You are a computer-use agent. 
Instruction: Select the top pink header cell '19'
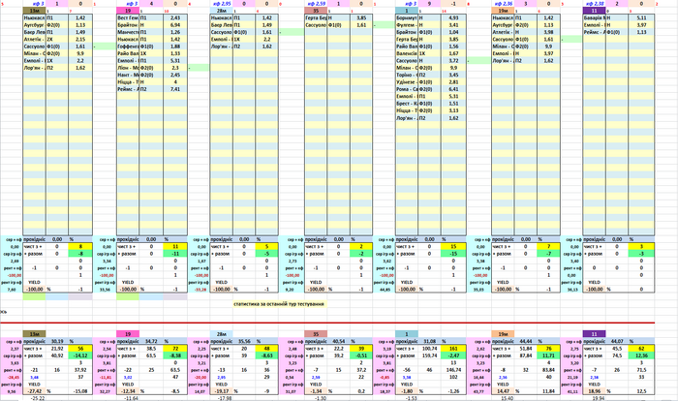point(128,11)
